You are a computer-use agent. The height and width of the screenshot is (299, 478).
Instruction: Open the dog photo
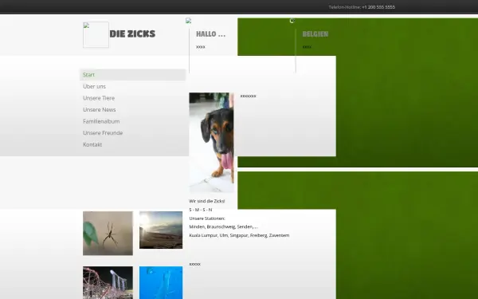[211, 143]
